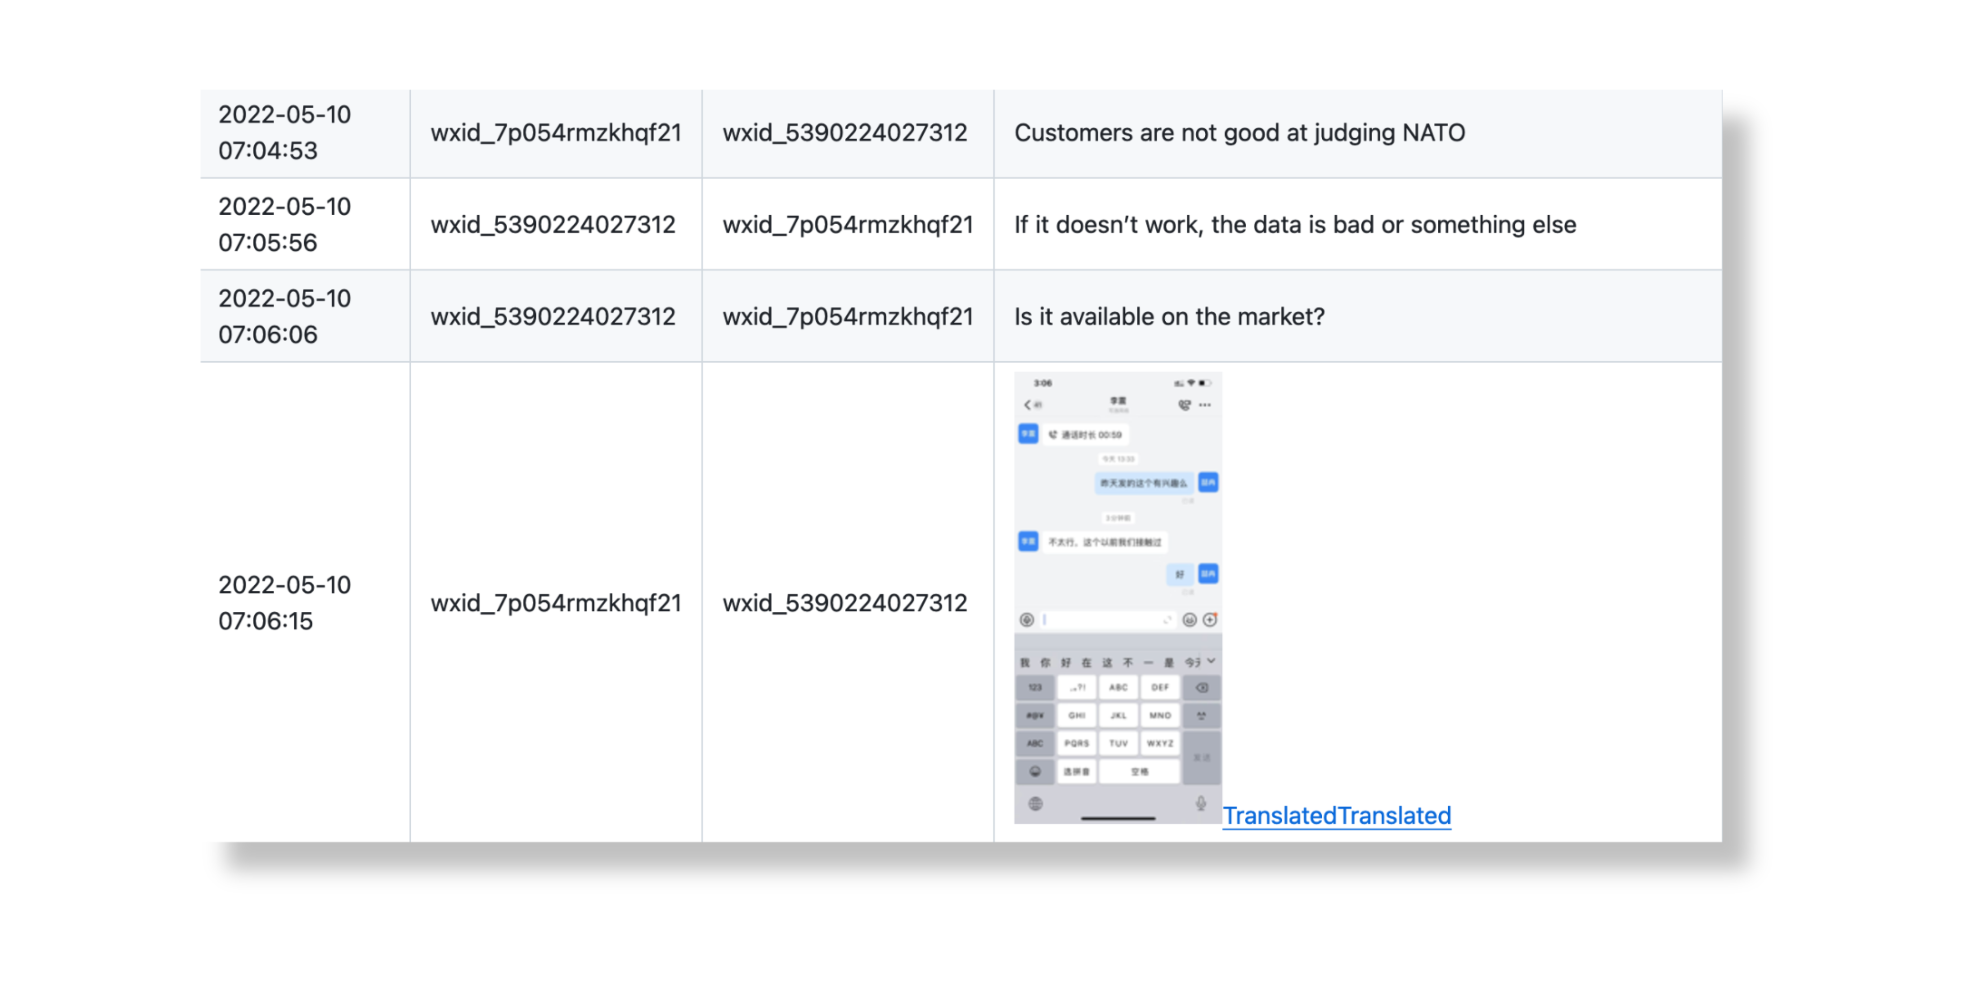Image resolution: width=1975 pixels, height=987 pixels.
Task: Click the "Is it available on the market?" cell
Action: tap(1168, 316)
